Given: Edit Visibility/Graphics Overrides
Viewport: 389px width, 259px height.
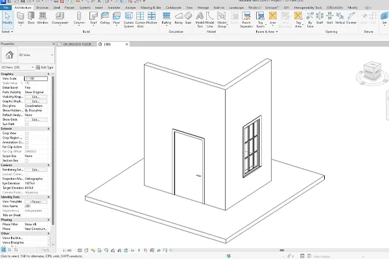Looking at the screenshot, I should (36, 97).
